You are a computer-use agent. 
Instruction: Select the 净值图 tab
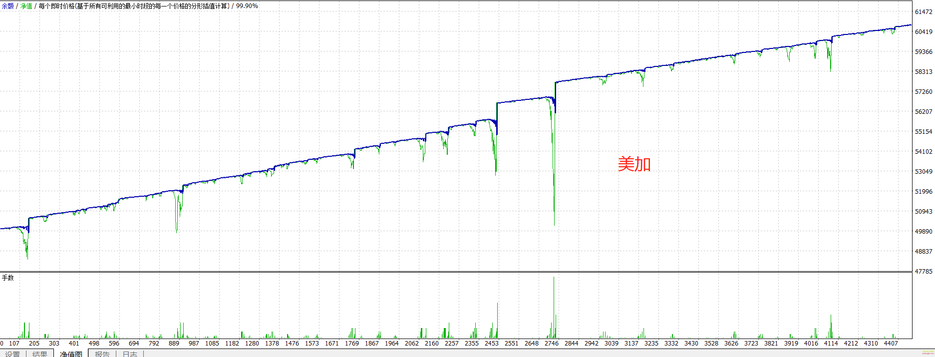(x=71, y=354)
